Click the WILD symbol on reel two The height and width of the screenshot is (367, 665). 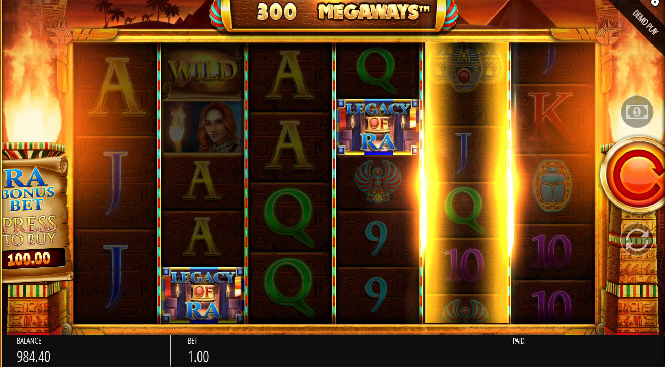(203, 72)
